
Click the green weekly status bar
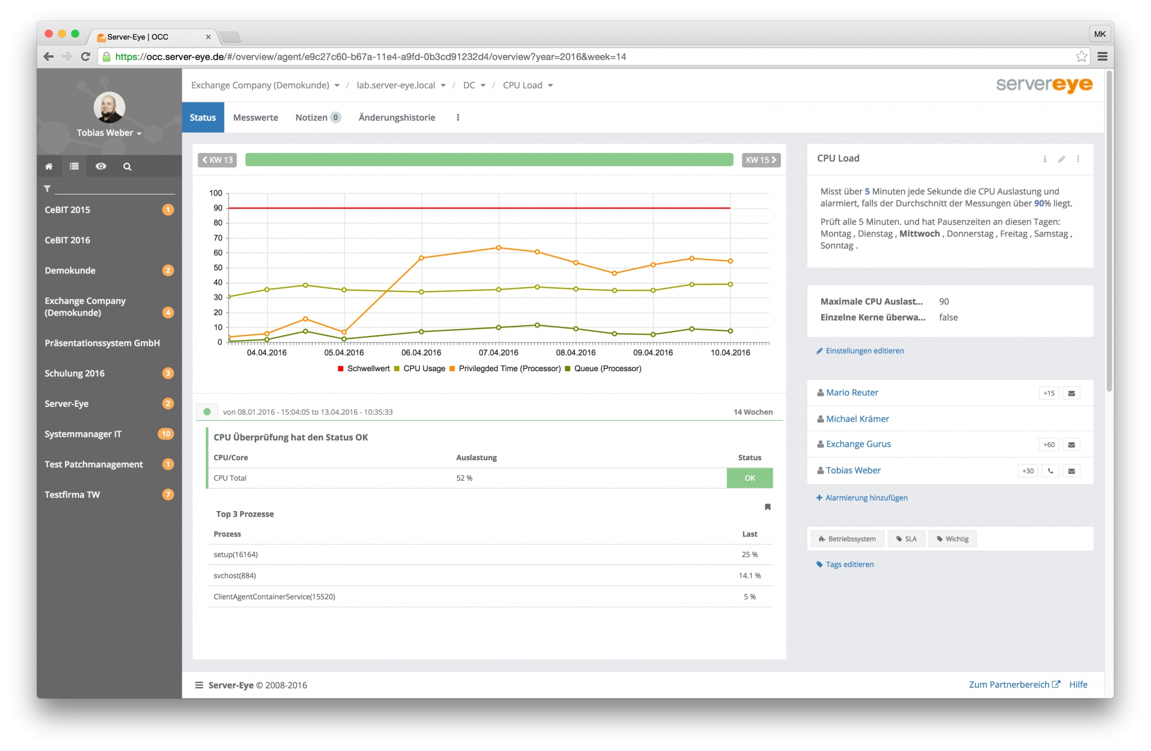click(489, 160)
